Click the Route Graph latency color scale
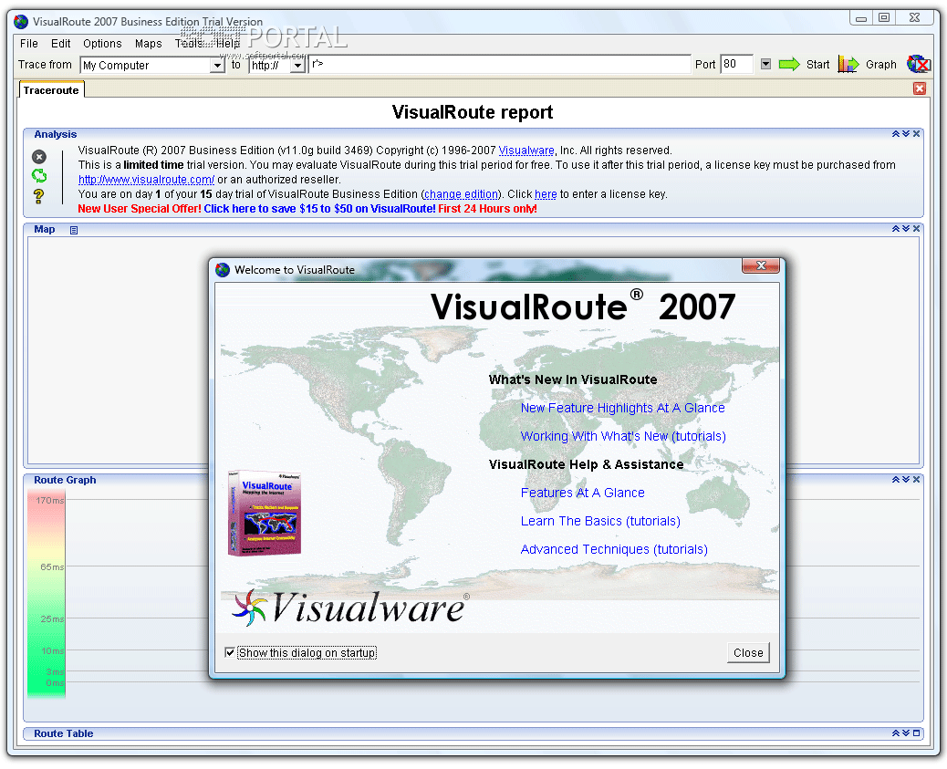 click(46, 594)
